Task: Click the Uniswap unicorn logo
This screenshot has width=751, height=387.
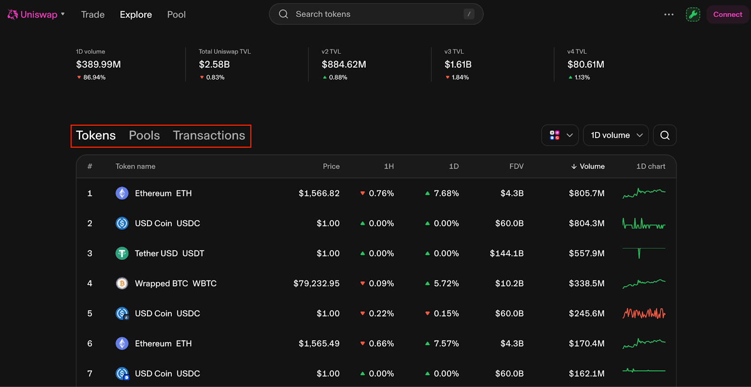Action: point(13,15)
